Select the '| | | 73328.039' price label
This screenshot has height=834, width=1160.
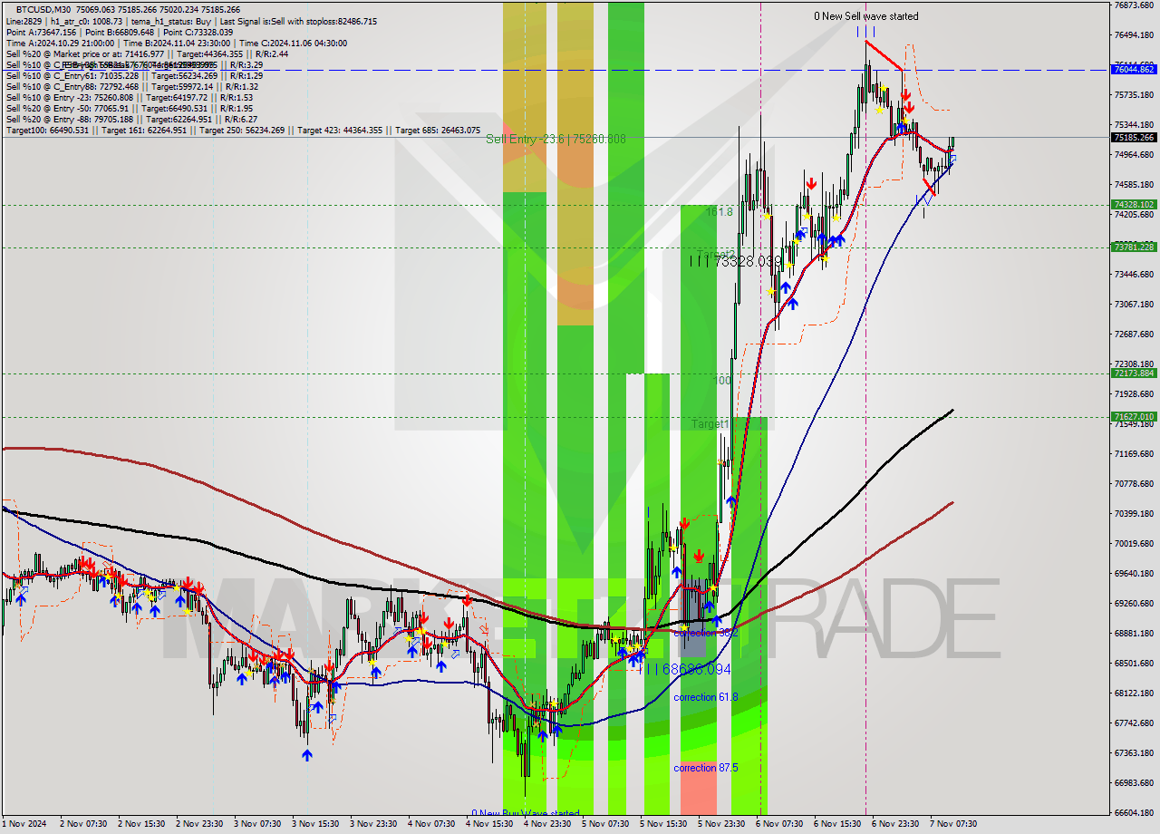point(735,261)
